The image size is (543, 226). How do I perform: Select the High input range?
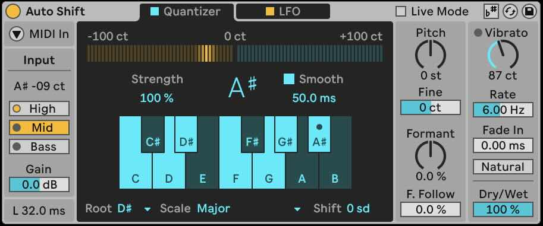point(39,109)
